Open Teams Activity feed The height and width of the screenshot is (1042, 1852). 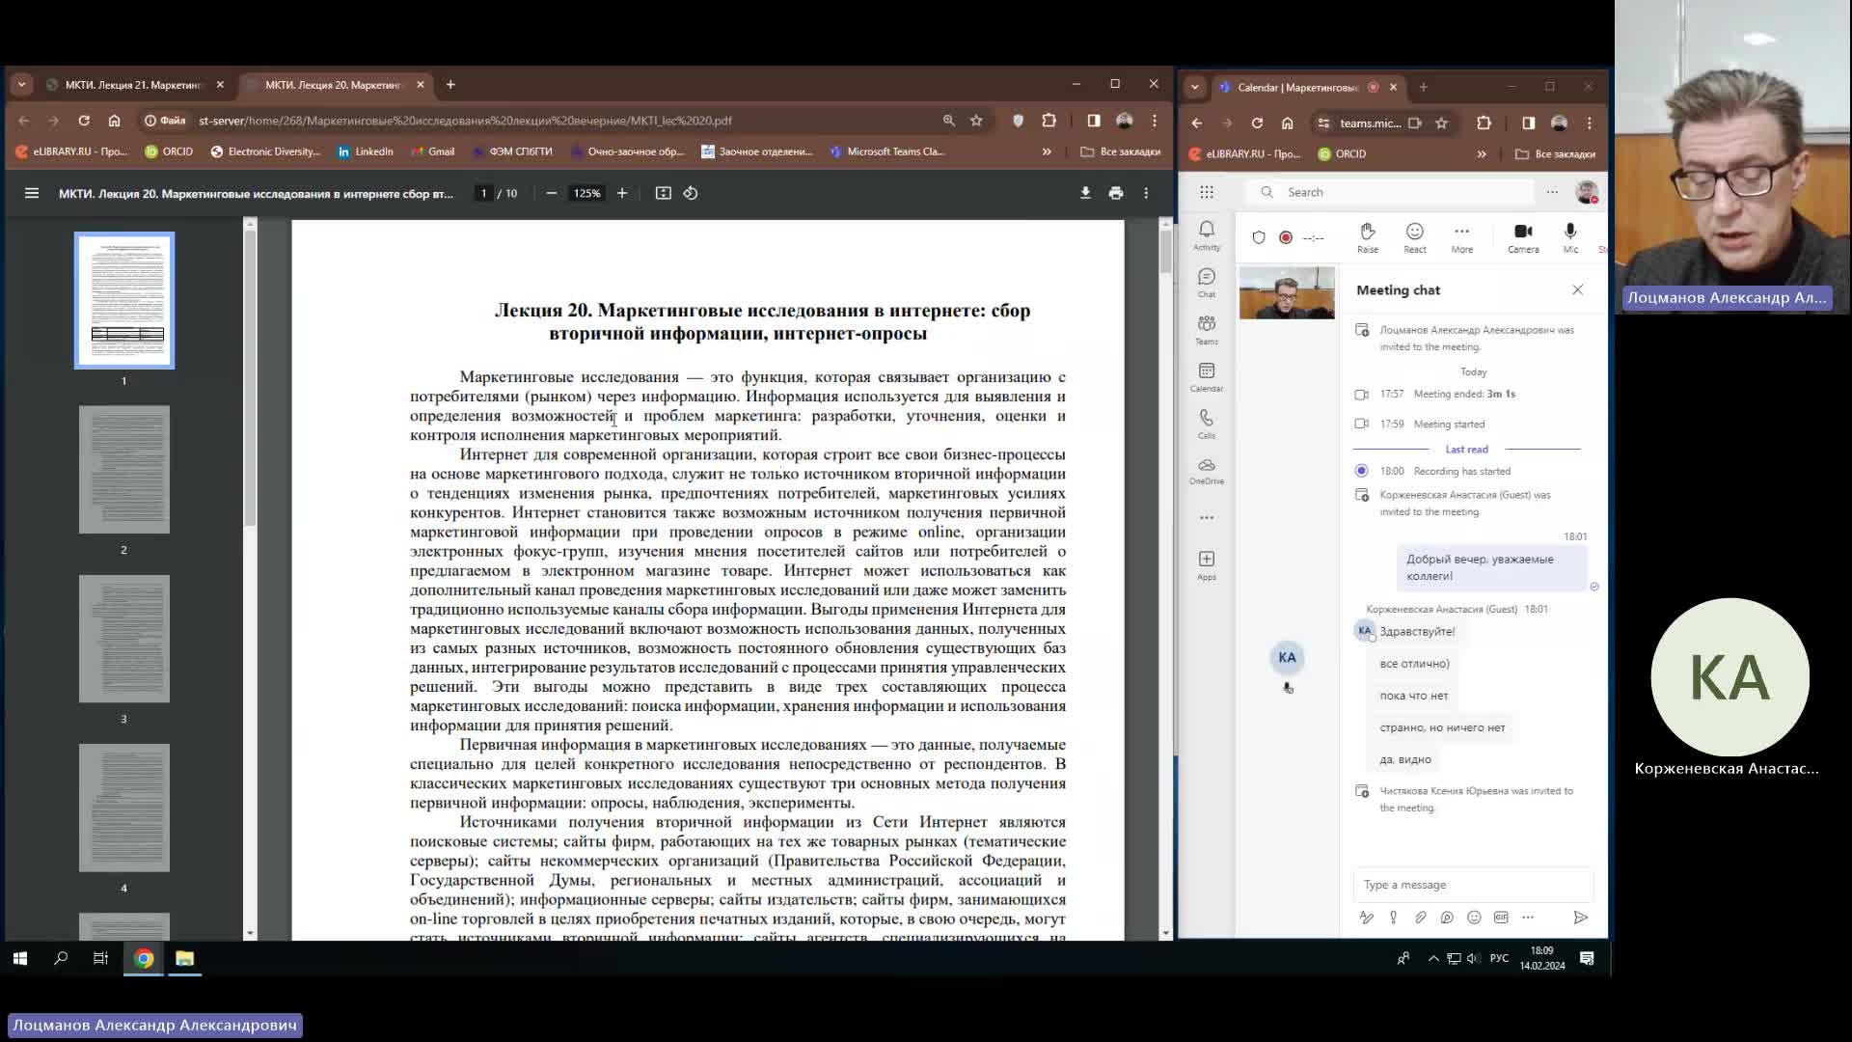[x=1207, y=234]
